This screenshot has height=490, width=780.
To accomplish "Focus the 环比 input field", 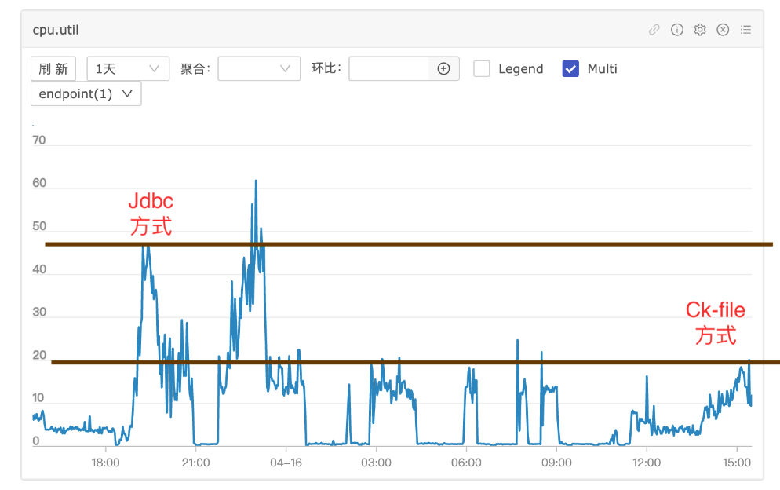I will point(388,69).
